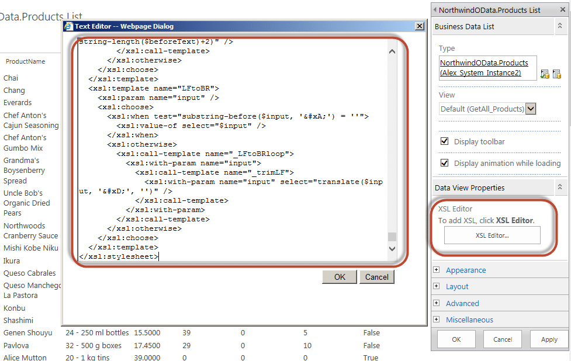Click the 15.5000 price cell
This screenshot has width=571, height=361.
click(x=147, y=332)
